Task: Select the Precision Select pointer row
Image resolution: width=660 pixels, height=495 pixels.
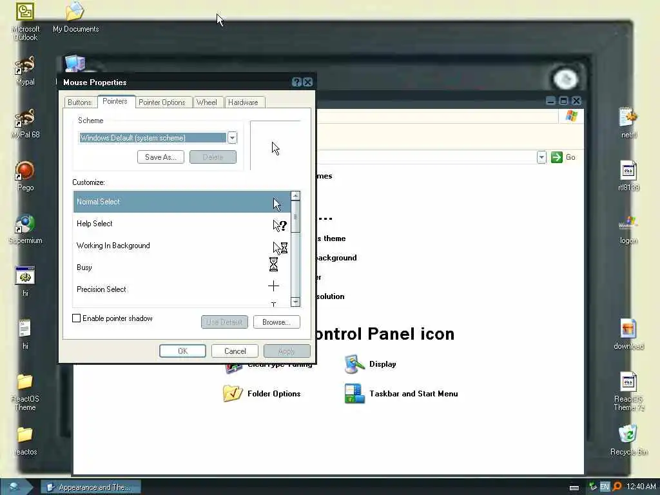Action: [182, 289]
